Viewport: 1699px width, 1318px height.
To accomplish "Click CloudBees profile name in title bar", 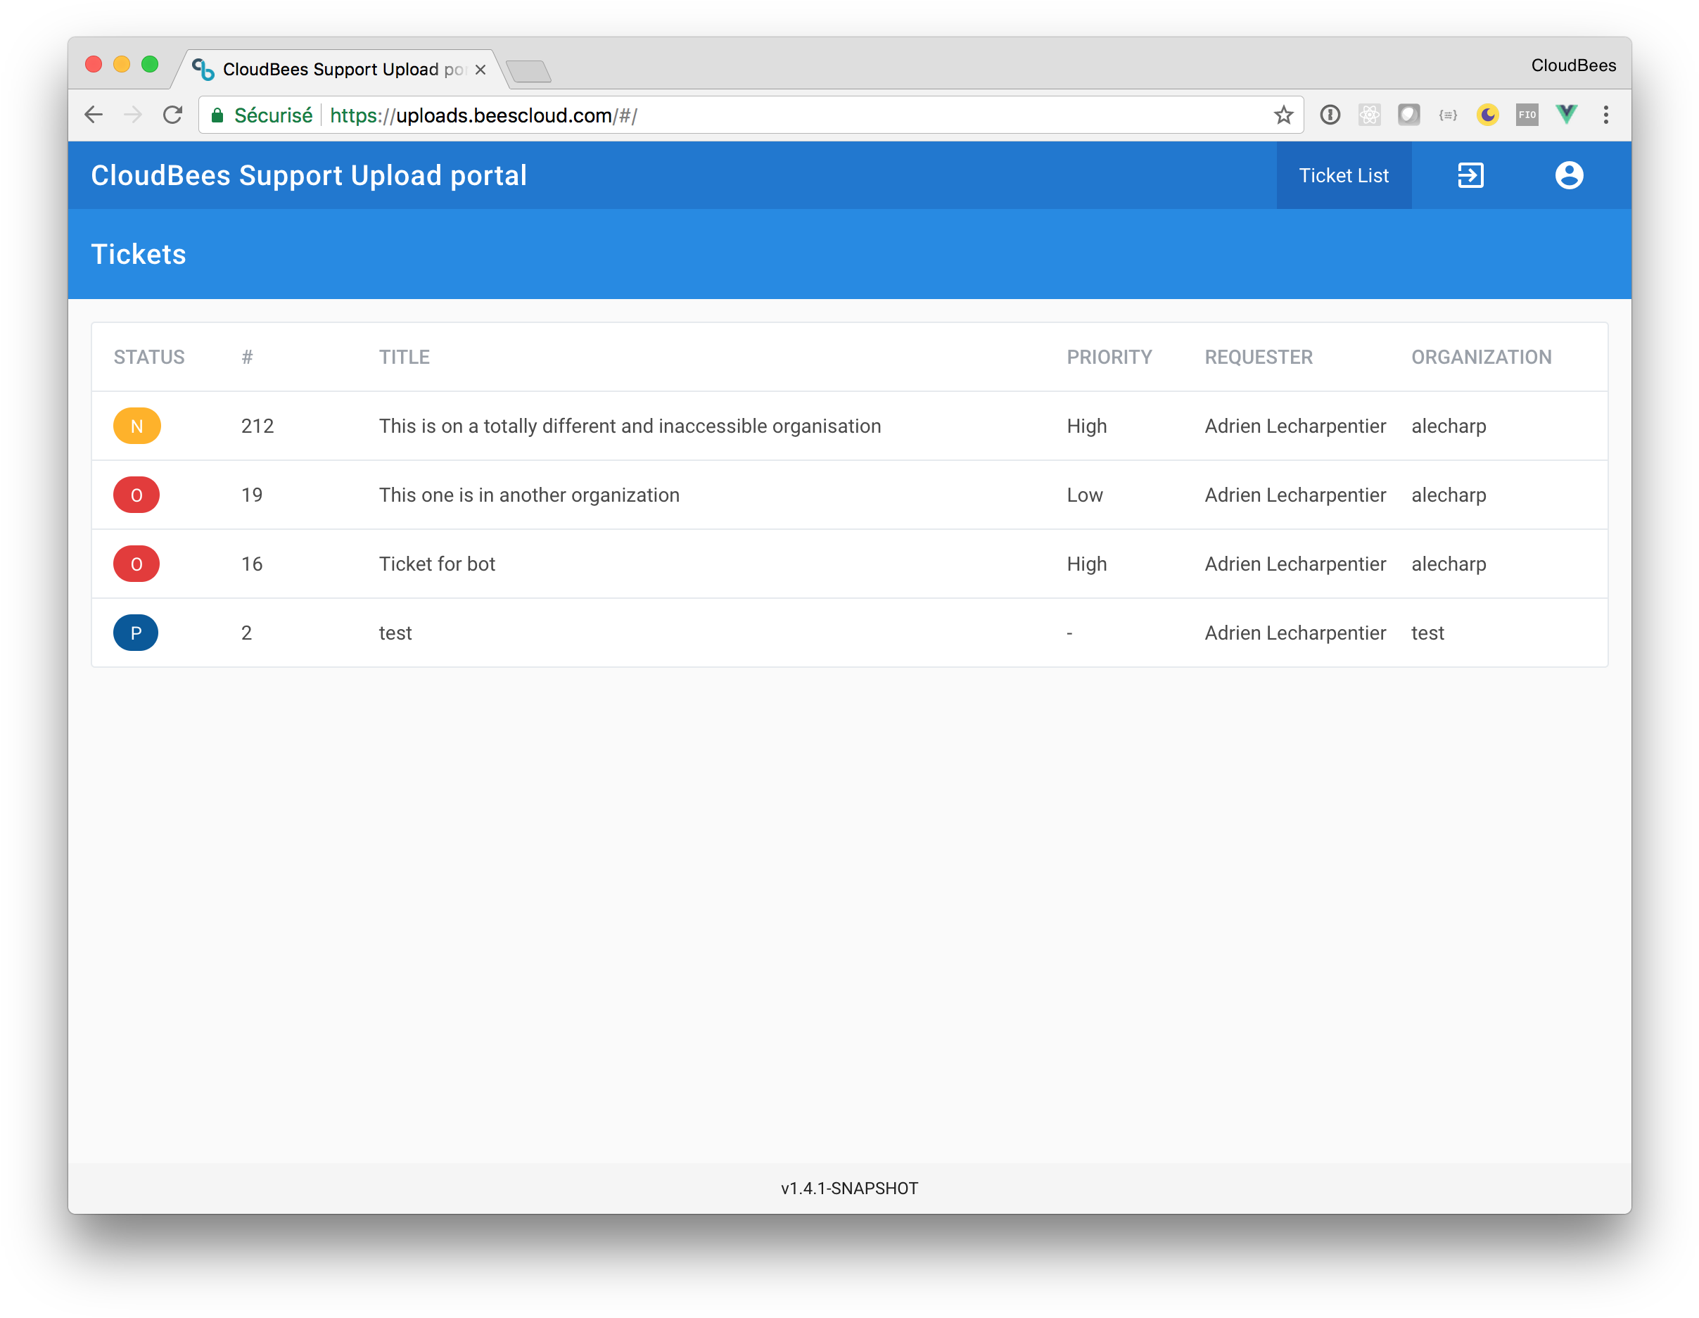I will point(1573,65).
